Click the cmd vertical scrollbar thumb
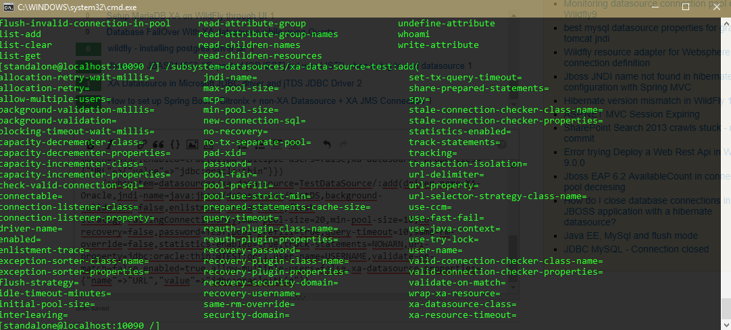This screenshot has height=330, width=731. [x=726, y=310]
